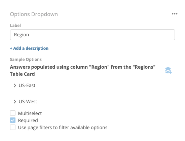Open the three-dot more options menu
Viewport: 185px width, 141px height.
click(175, 14)
